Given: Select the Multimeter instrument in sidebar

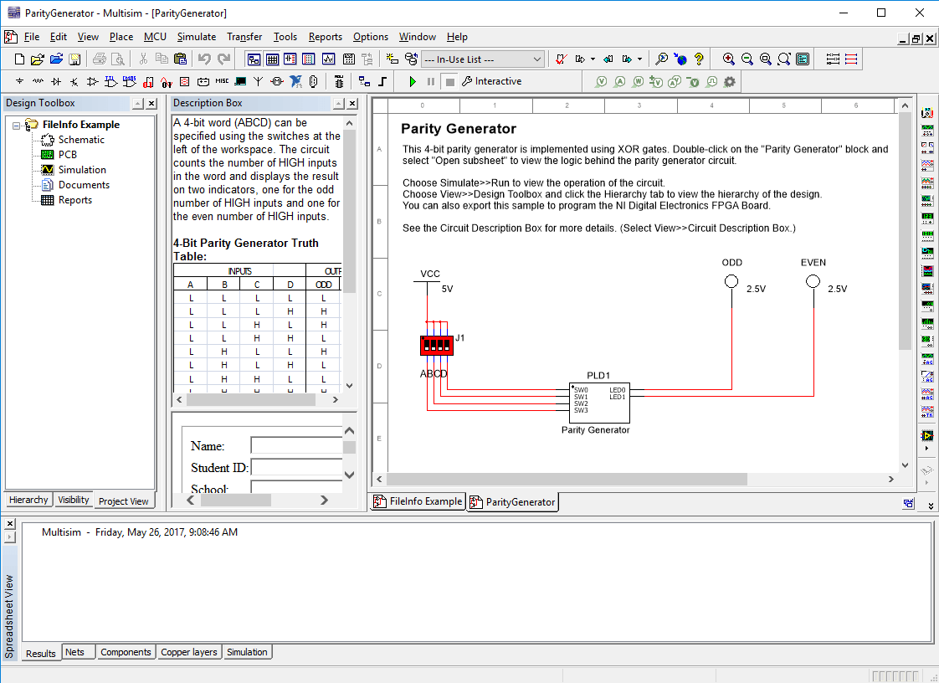Looking at the screenshot, I should click(927, 113).
